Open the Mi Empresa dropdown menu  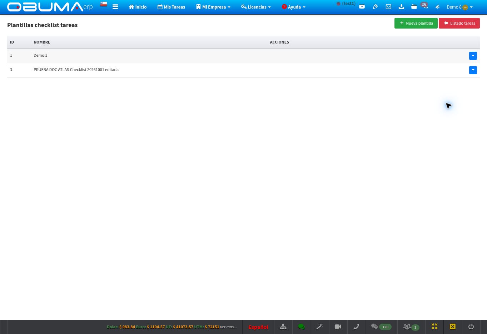[x=213, y=7]
